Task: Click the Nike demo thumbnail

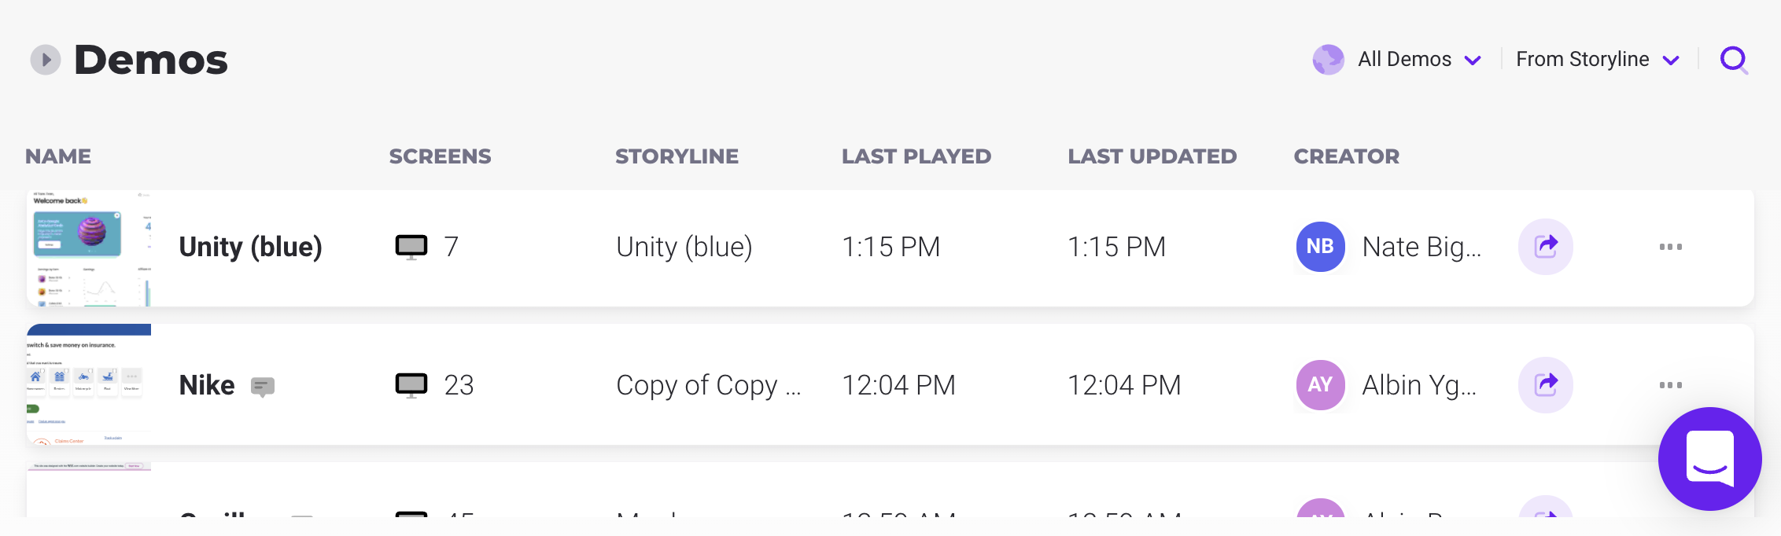Action: coord(89,385)
